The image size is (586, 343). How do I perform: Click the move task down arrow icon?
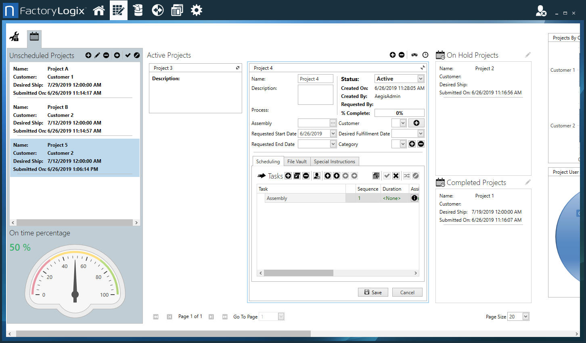[x=336, y=175]
